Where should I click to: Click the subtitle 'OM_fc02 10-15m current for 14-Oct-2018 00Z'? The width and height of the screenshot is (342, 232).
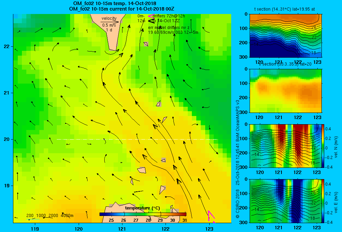click(121, 9)
